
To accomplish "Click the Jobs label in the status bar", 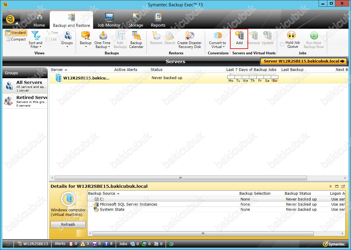I will (123, 244).
